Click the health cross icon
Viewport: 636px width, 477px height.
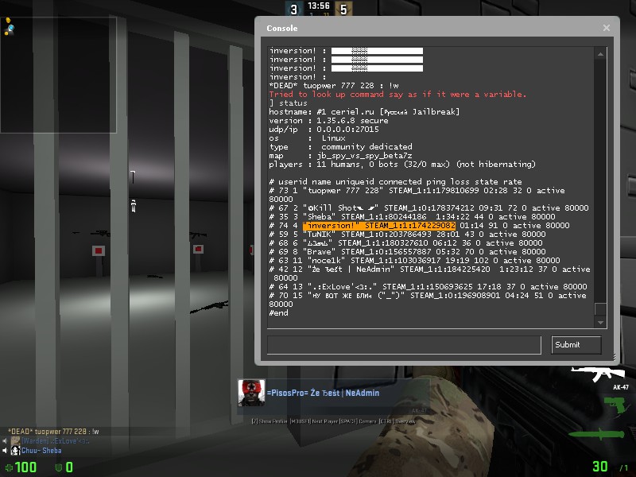[x=9, y=467]
